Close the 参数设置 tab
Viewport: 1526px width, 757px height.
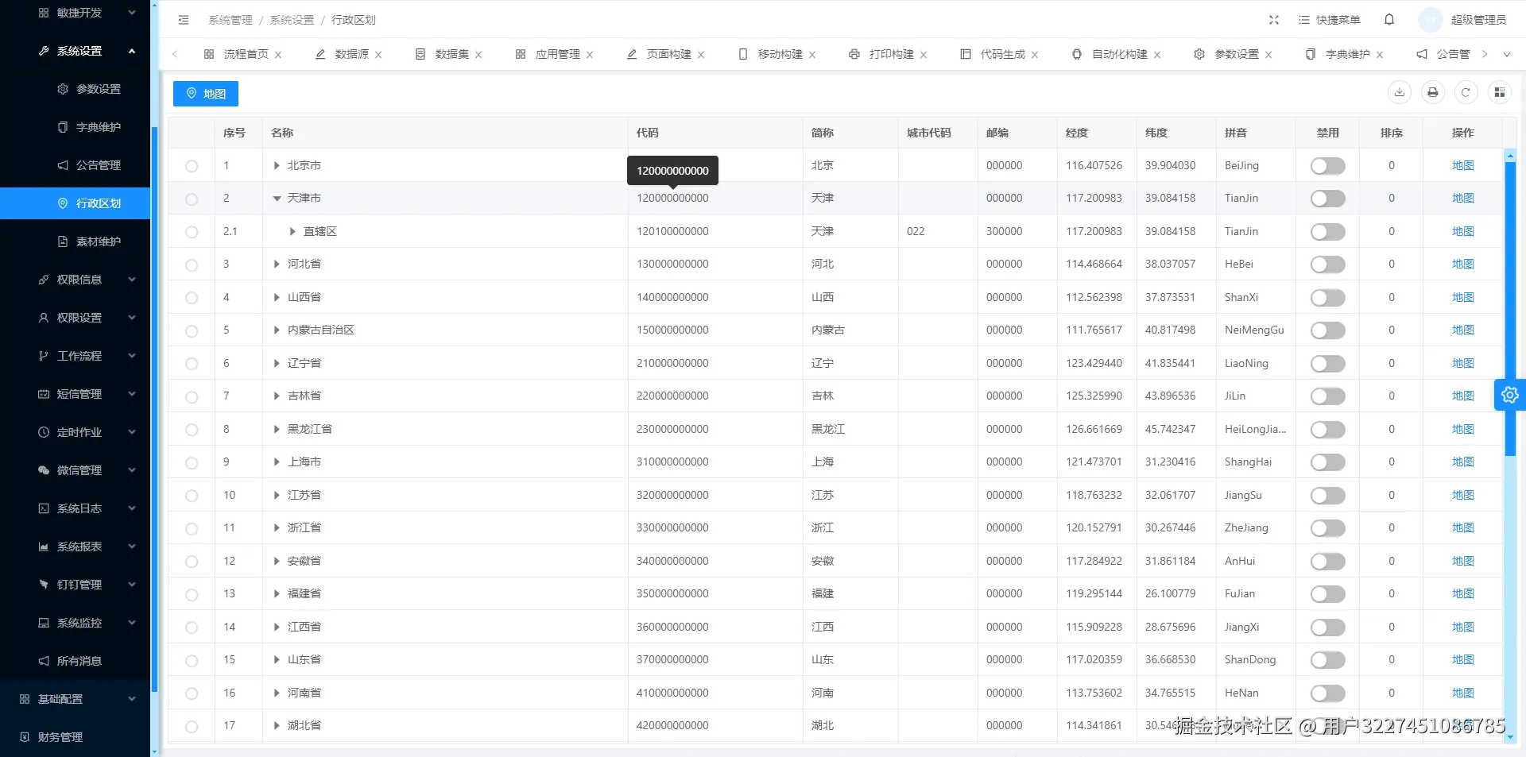click(1268, 55)
